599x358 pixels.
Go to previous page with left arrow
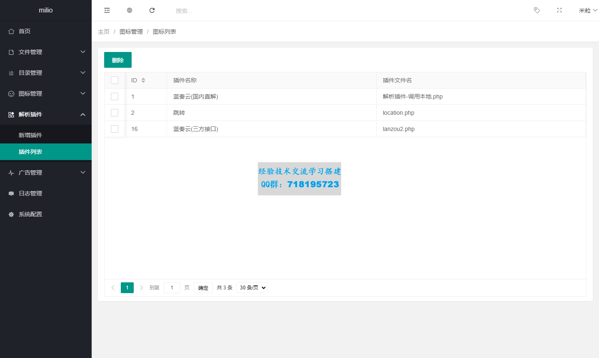point(113,288)
